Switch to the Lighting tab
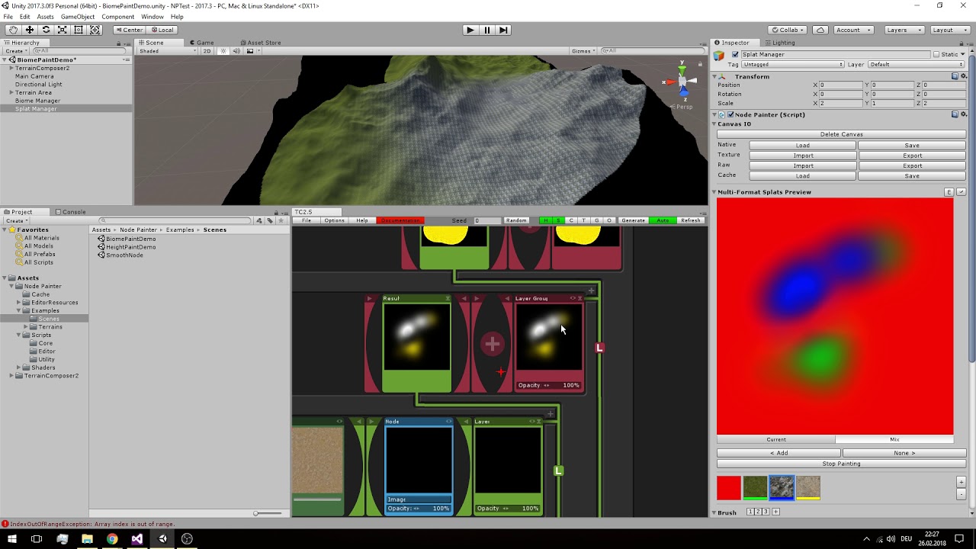The width and height of the screenshot is (976, 549). (x=779, y=43)
